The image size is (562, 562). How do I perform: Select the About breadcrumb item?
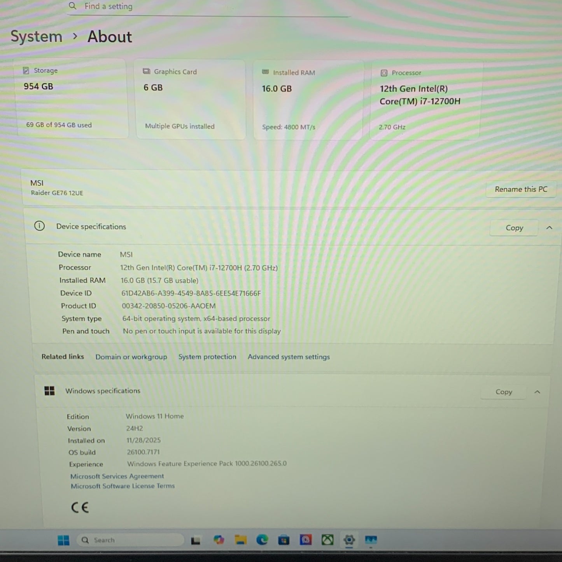(109, 36)
